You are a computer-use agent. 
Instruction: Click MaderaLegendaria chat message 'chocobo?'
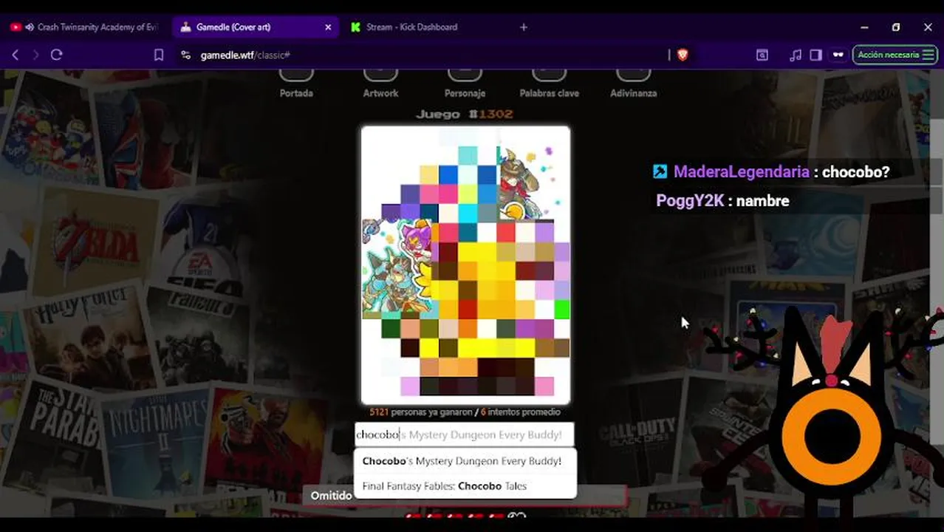(x=771, y=171)
